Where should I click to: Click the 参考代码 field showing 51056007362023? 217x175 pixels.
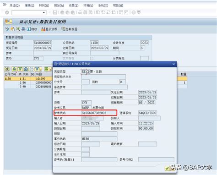(99, 113)
